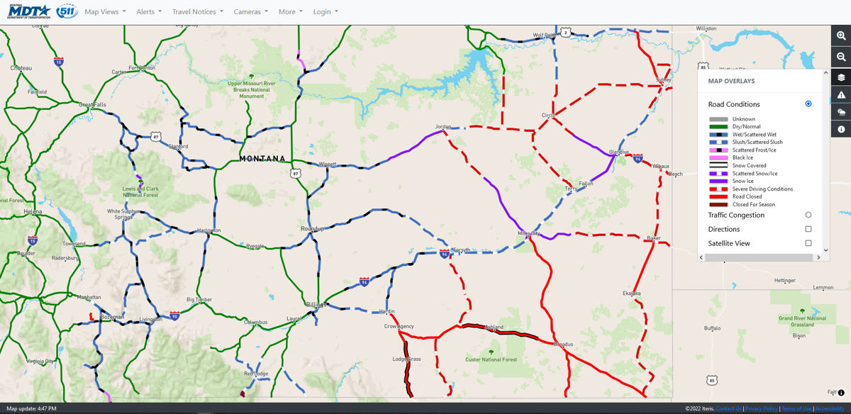Open the More menu
The image size is (851, 414).
289,11
